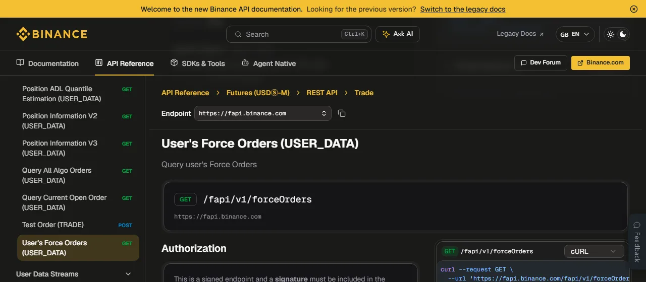The height and width of the screenshot is (282, 646).
Task: Click the Binance.com button
Action: click(x=601, y=63)
